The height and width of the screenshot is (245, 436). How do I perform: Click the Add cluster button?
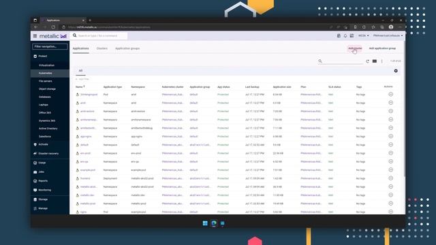(355, 48)
